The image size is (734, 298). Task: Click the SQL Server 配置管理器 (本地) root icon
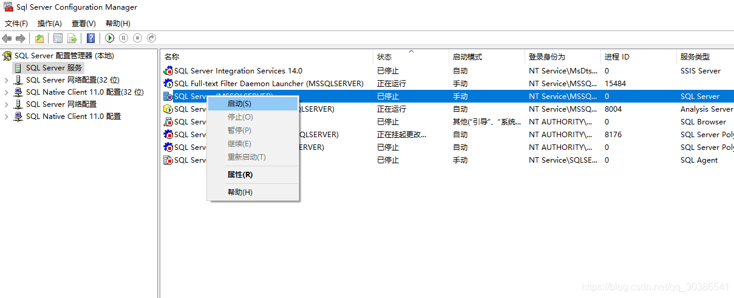click(x=7, y=56)
